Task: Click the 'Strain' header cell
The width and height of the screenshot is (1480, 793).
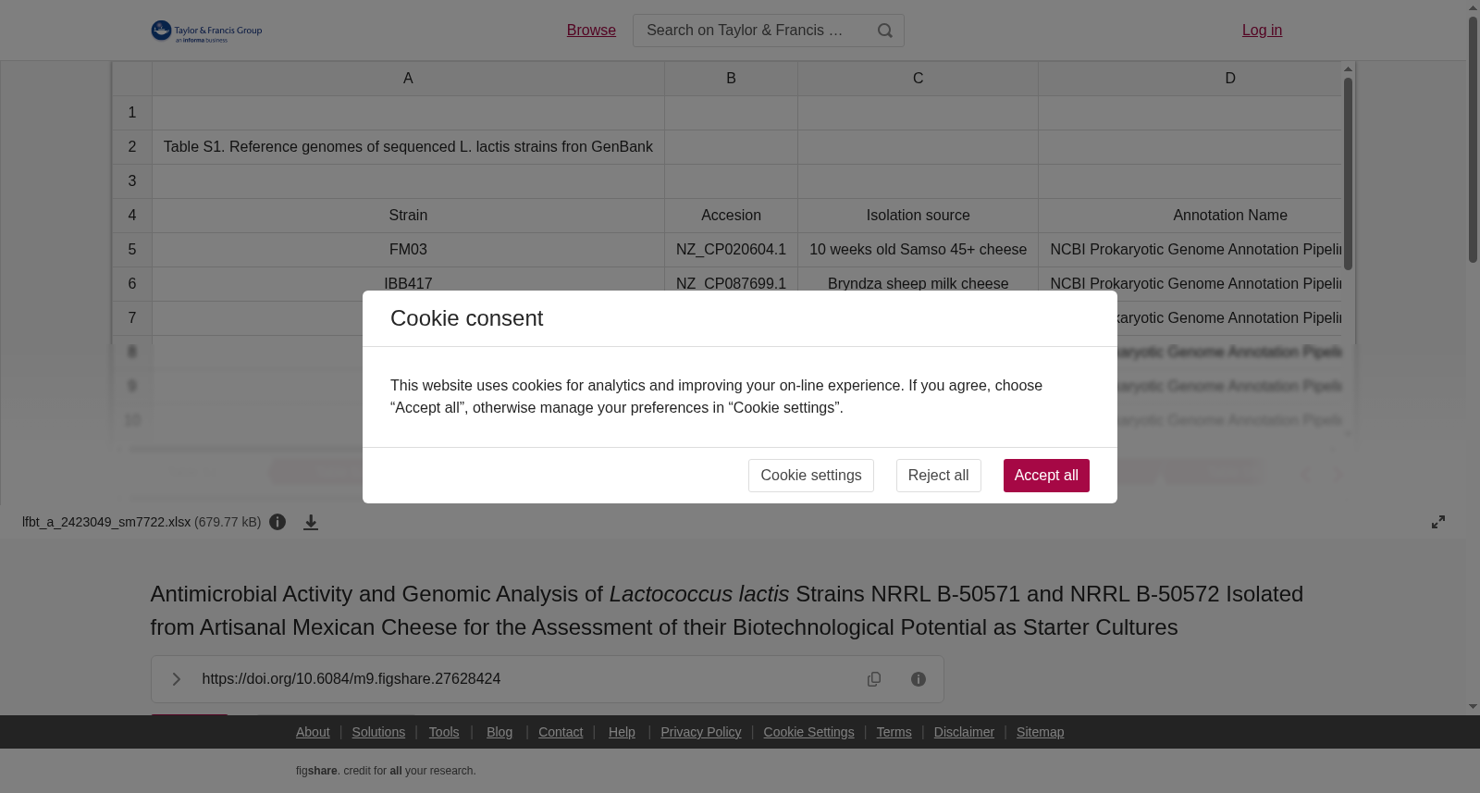Action: (x=408, y=216)
